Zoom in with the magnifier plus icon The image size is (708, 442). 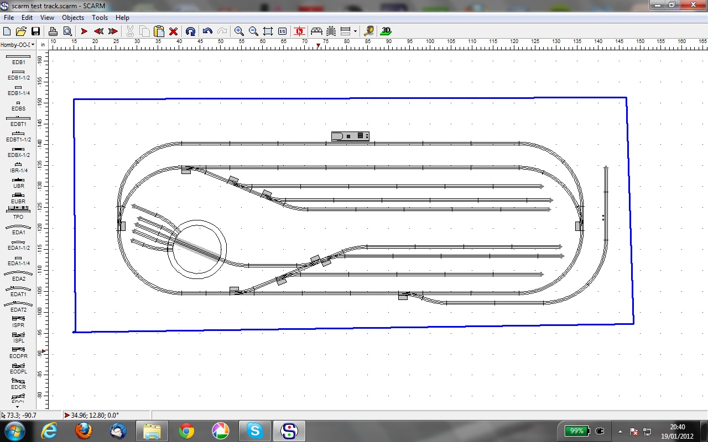click(239, 31)
